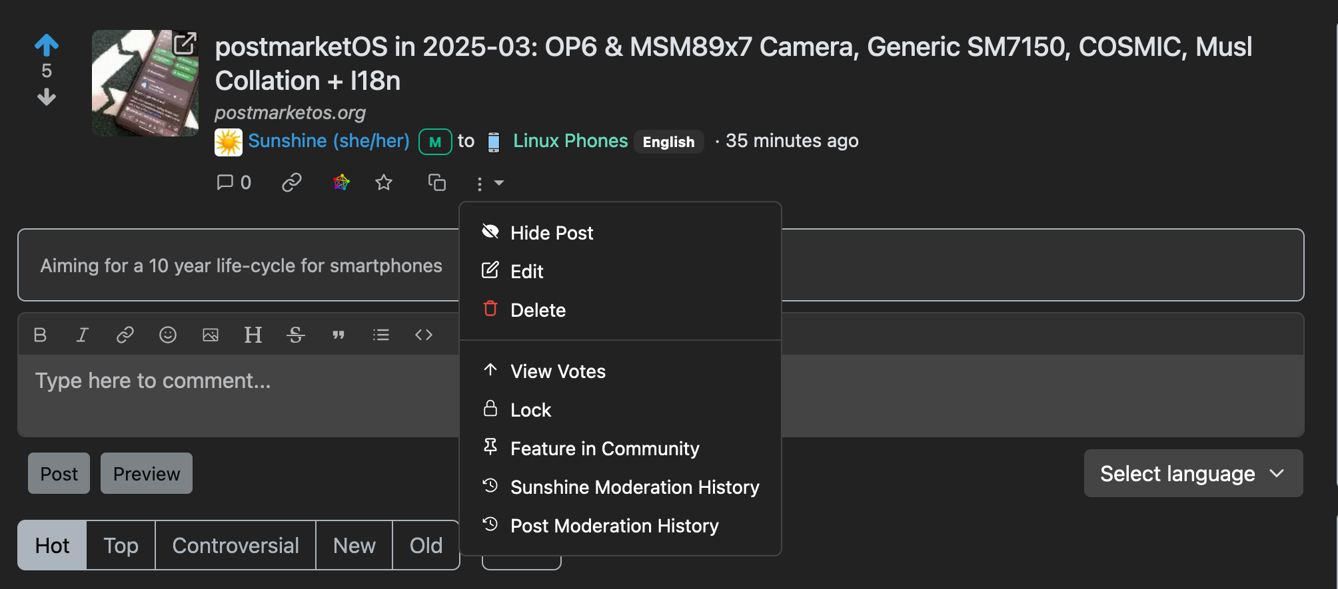Open the Select language dropdown
This screenshot has height=589, width=1338.
(x=1193, y=473)
